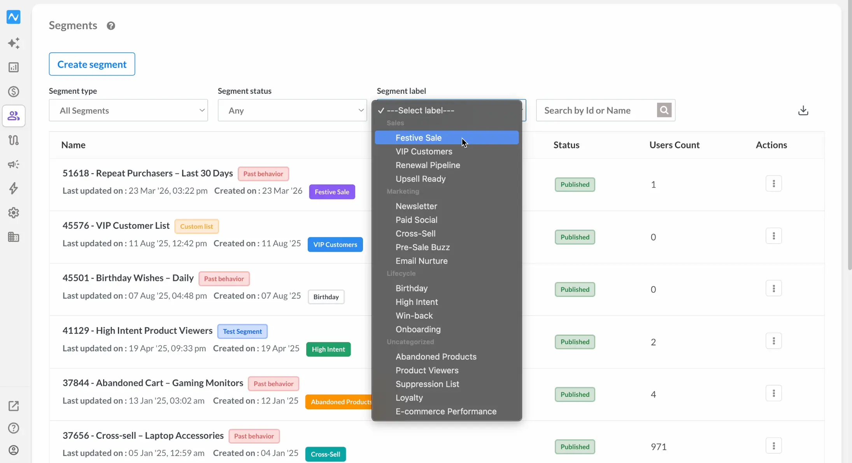Open the Segment type All Segments dropdown

[x=128, y=110]
